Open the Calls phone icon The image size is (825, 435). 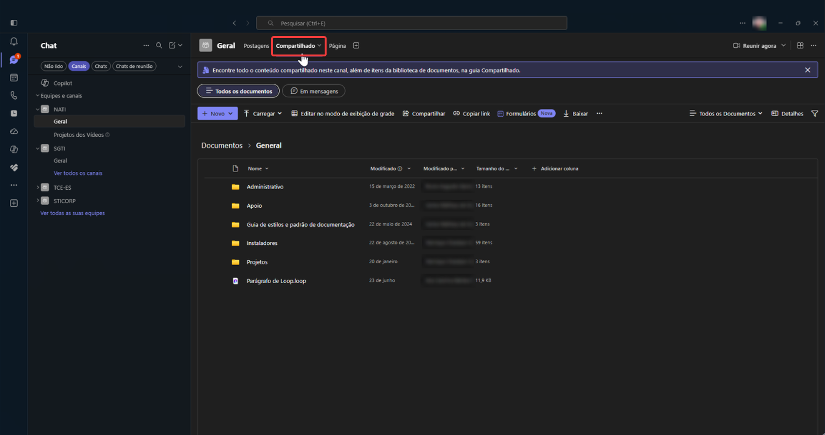click(14, 95)
